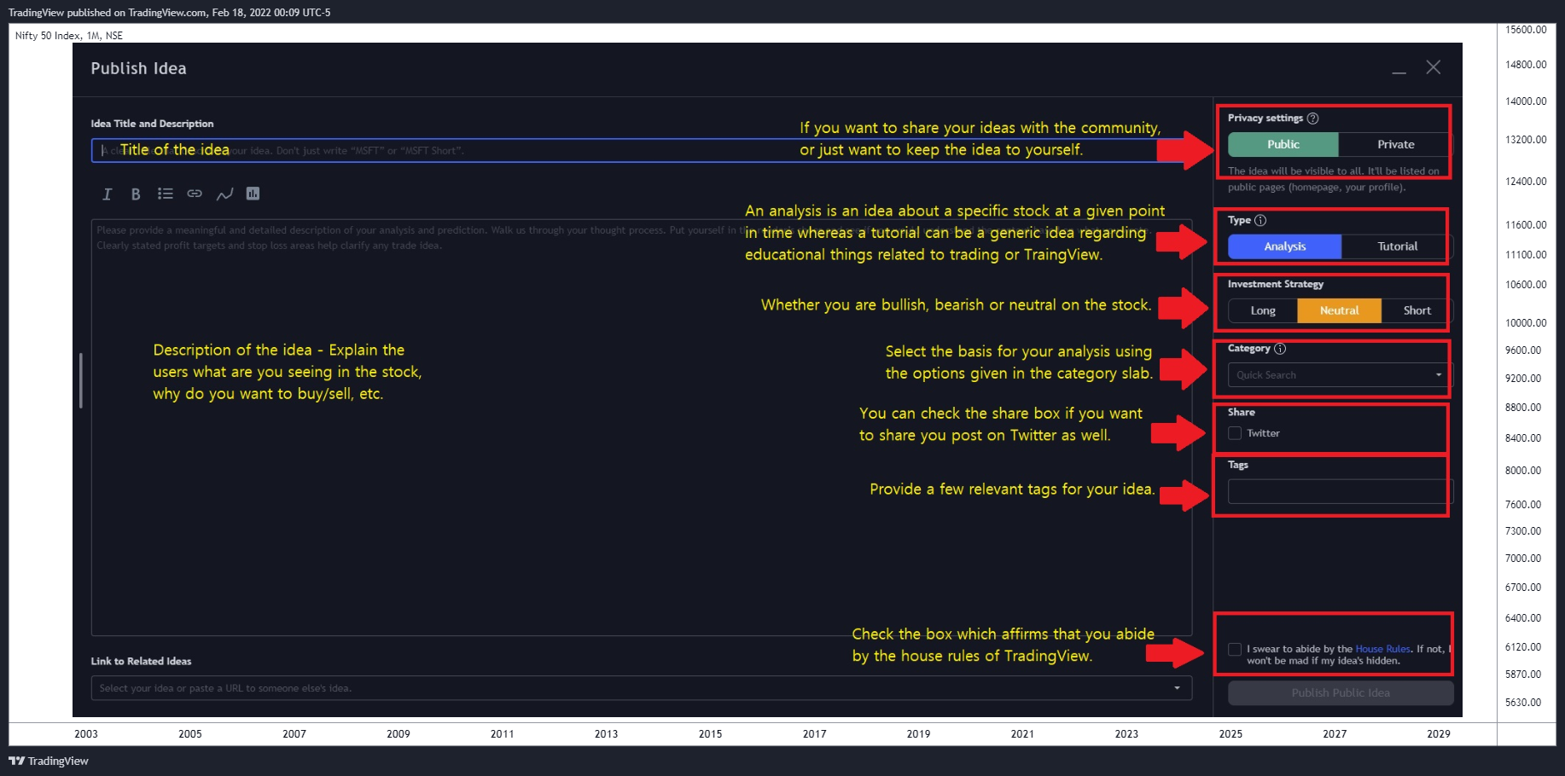Close the Publish Idea dialog
1565x776 pixels.
[1434, 67]
